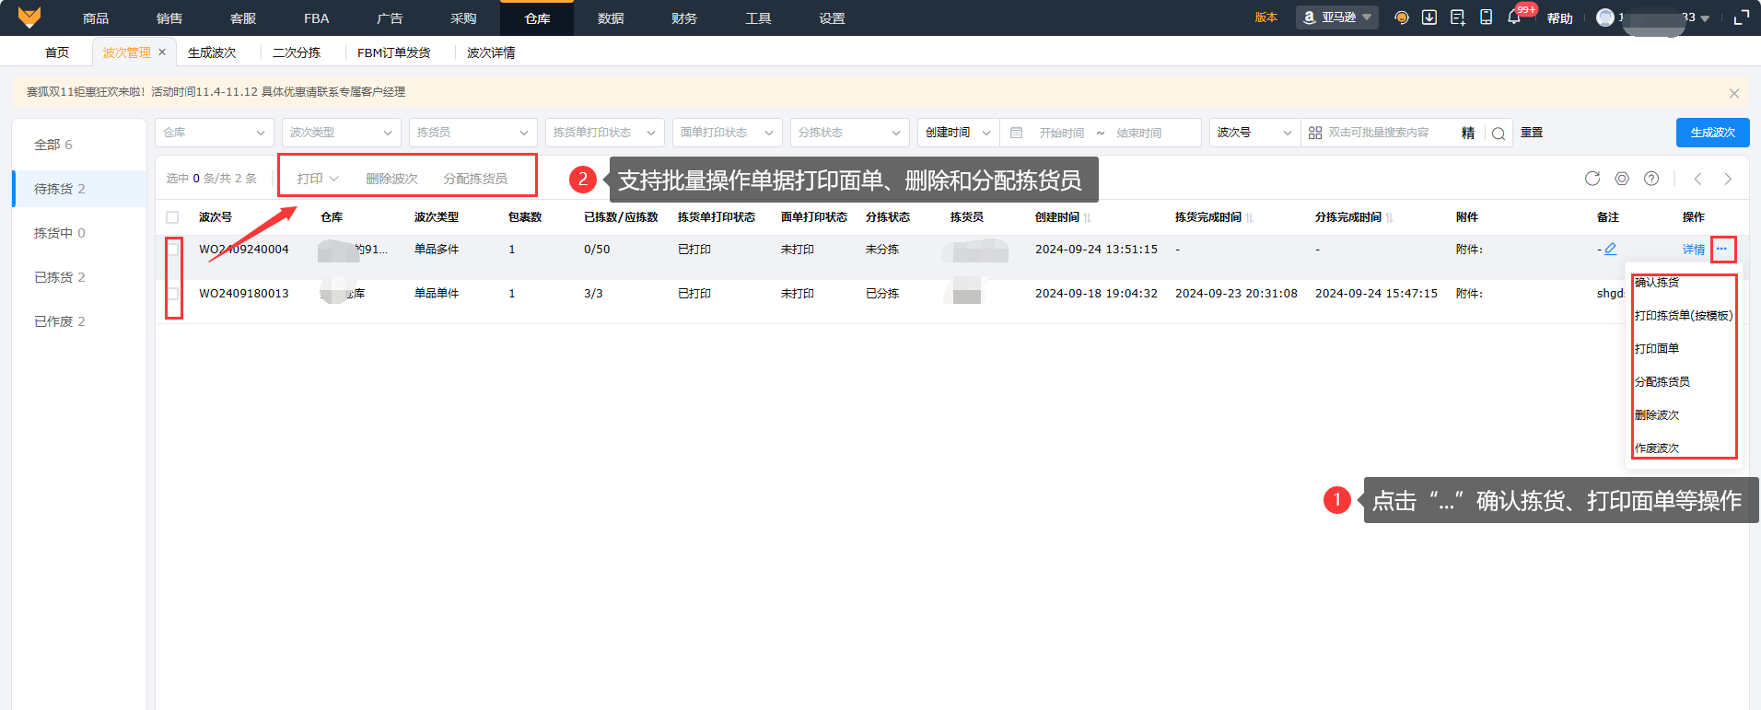Click the blue 生成波次 button

pos(1712,133)
